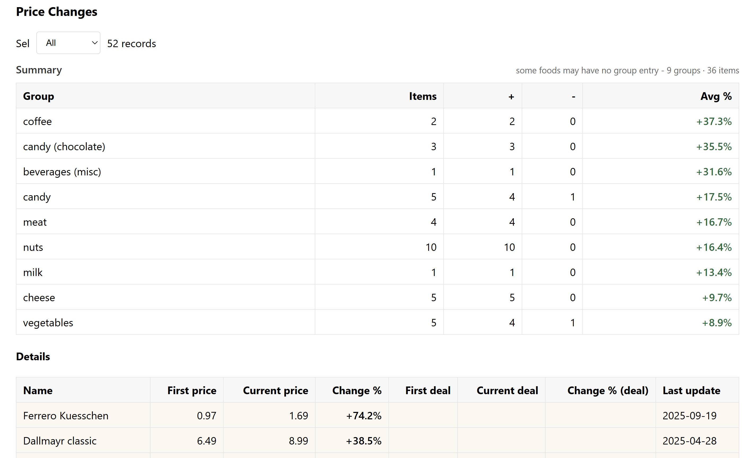The image size is (753, 458).
Task: Click the First price column header
Action: [192, 390]
